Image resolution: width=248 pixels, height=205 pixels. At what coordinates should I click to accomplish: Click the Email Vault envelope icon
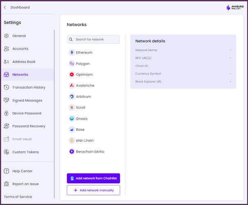[x=6, y=139]
